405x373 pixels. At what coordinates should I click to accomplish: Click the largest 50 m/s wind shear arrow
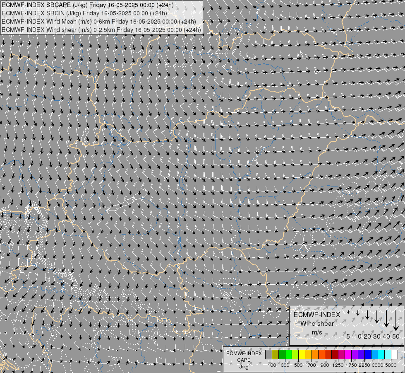(x=396, y=321)
